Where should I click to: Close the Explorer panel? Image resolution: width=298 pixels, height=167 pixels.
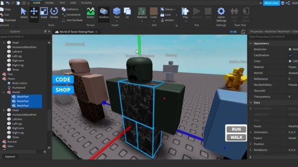click(49, 32)
